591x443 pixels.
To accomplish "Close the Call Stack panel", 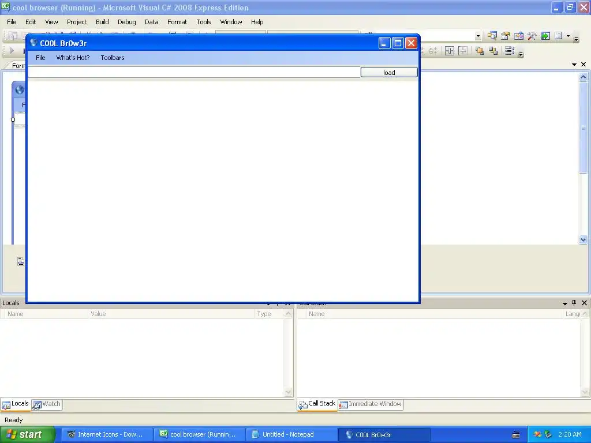I will [584, 303].
